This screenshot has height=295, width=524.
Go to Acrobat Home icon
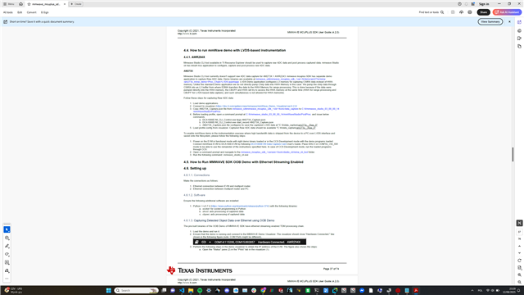coord(20,4)
